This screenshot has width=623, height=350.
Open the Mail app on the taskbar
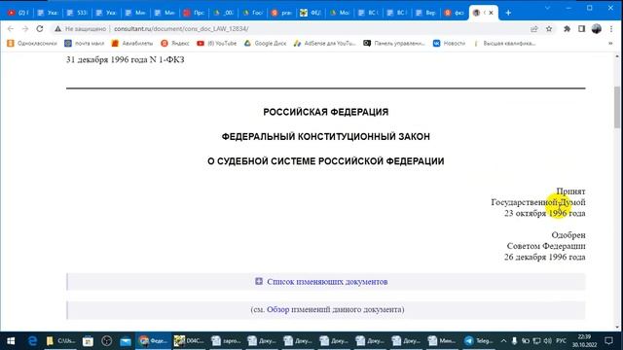tap(126, 341)
